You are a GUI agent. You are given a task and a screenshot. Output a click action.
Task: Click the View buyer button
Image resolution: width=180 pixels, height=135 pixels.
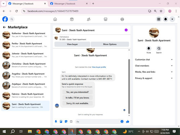[x=72, y=44]
